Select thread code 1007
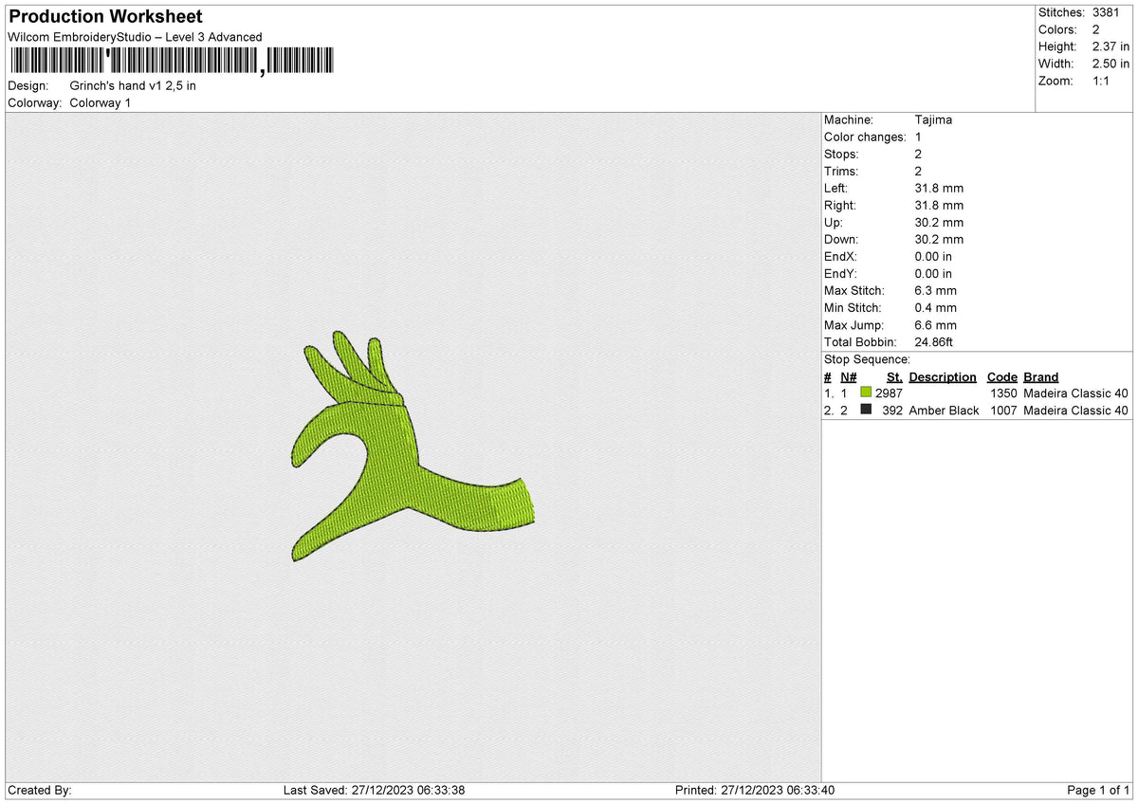This screenshot has width=1138, height=804. [x=1002, y=410]
